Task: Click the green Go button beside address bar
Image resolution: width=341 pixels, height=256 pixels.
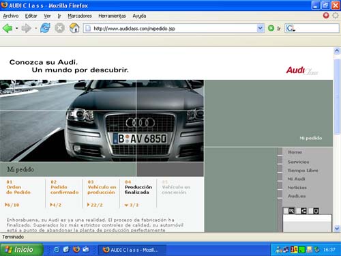Action: 271,28
